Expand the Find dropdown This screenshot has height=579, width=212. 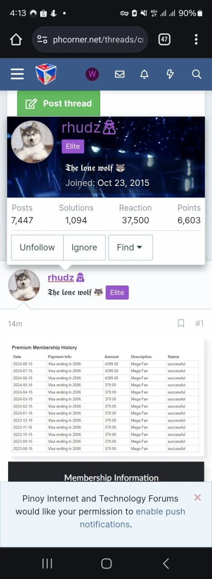(130, 247)
